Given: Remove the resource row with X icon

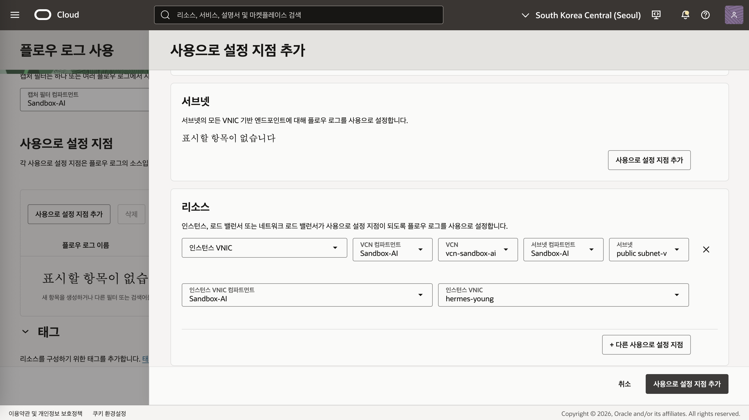Looking at the screenshot, I should point(706,249).
